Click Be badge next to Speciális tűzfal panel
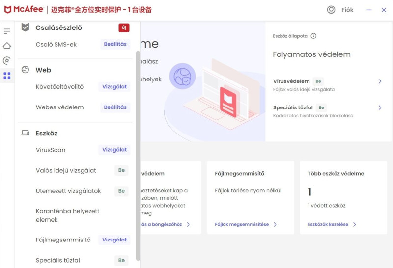The width and height of the screenshot is (393, 268). point(321,107)
